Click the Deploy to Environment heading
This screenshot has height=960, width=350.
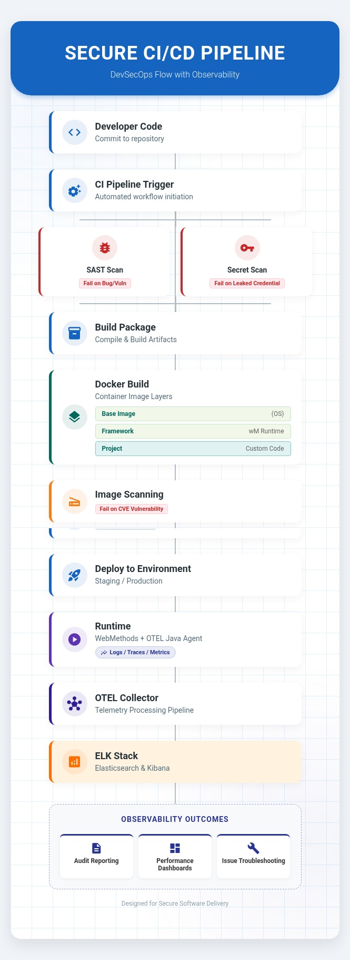[143, 569]
